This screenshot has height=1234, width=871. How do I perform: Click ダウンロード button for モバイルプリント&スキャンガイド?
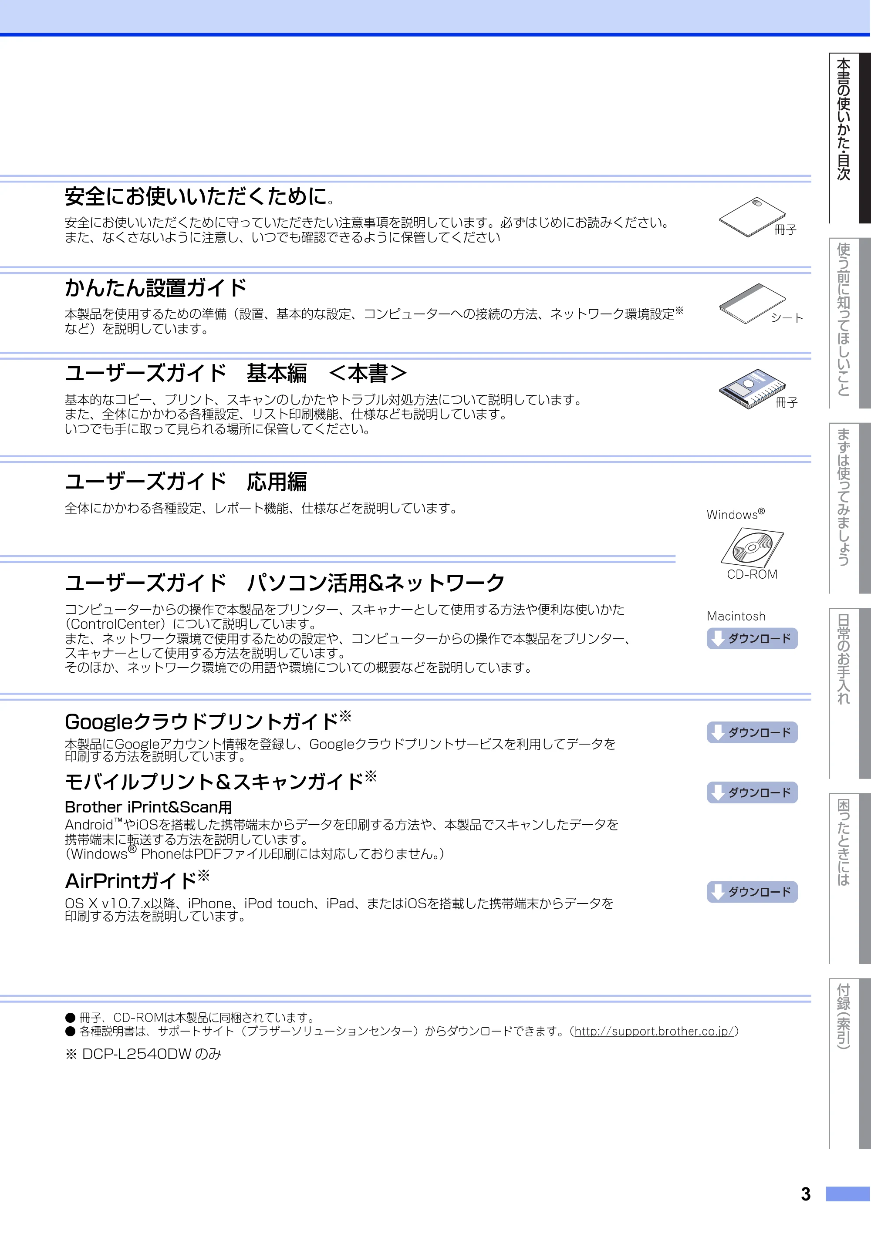point(752,793)
